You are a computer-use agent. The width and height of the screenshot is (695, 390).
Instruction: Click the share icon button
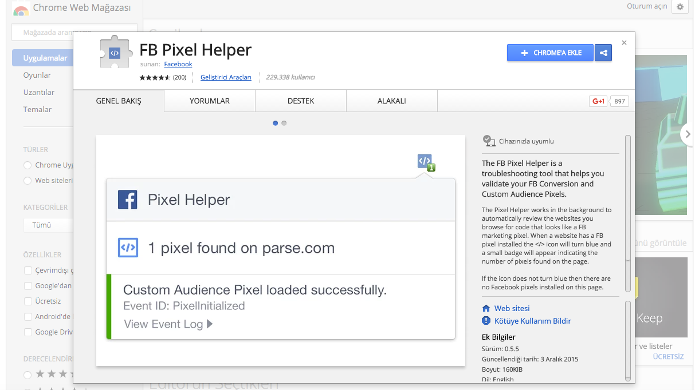click(x=603, y=53)
